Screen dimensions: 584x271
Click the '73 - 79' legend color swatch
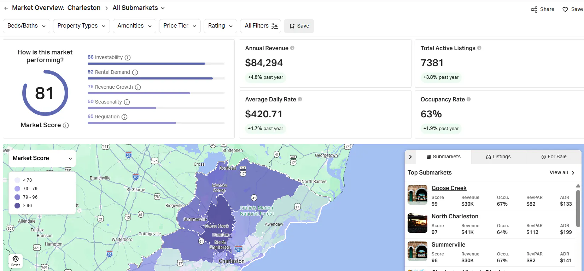(17, 189)
